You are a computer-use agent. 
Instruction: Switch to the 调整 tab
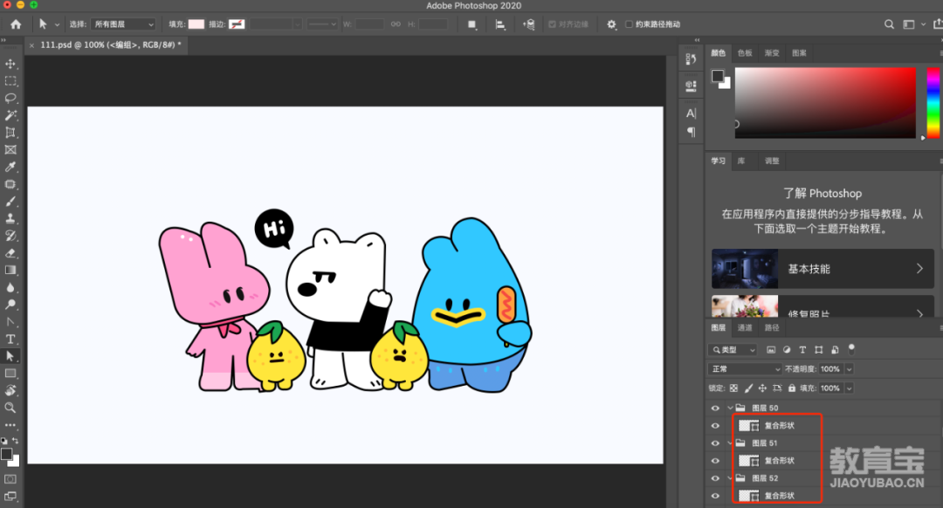tap(772, 161)
